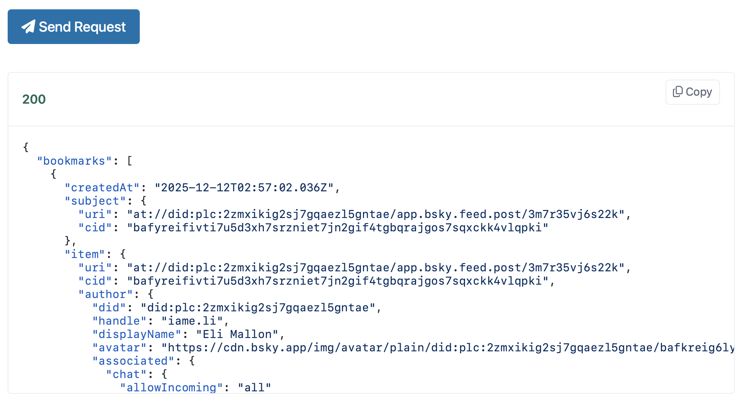Click the clipboard copy icon
This screenshot has height=400, width=744.
click(678, 92)
